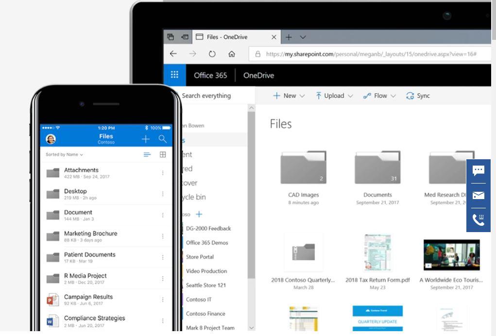This screenshot has width=496, height=336.
Task: Close the Files - OneDrive tab
Action: pos(274,37)
